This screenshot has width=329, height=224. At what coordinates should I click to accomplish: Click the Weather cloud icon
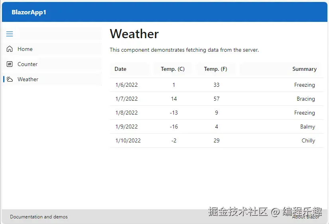coord(10,79)
